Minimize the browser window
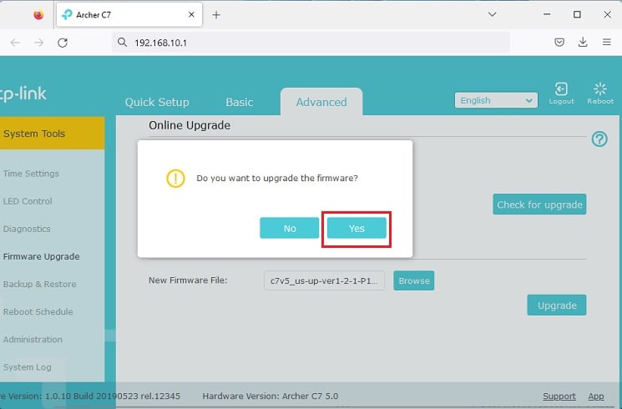 pos(547,15)
